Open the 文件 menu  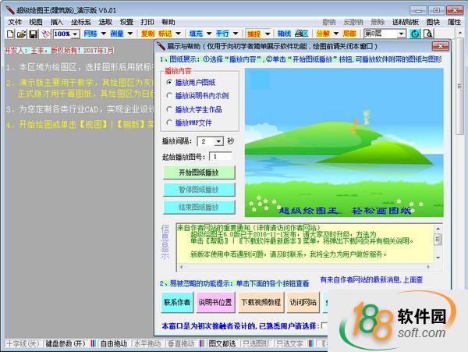(x=15, y=22)
